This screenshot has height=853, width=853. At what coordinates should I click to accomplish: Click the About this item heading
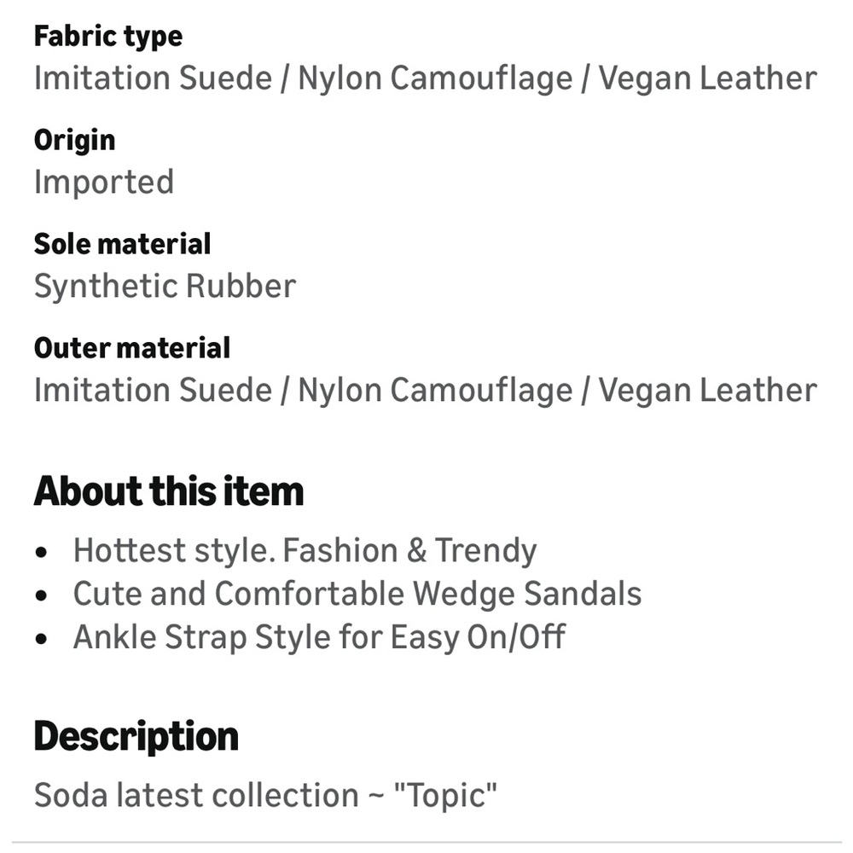click(x=169, y=491)
